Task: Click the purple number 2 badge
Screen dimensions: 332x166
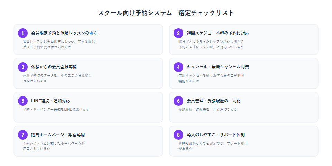Action: click(178, 33)
